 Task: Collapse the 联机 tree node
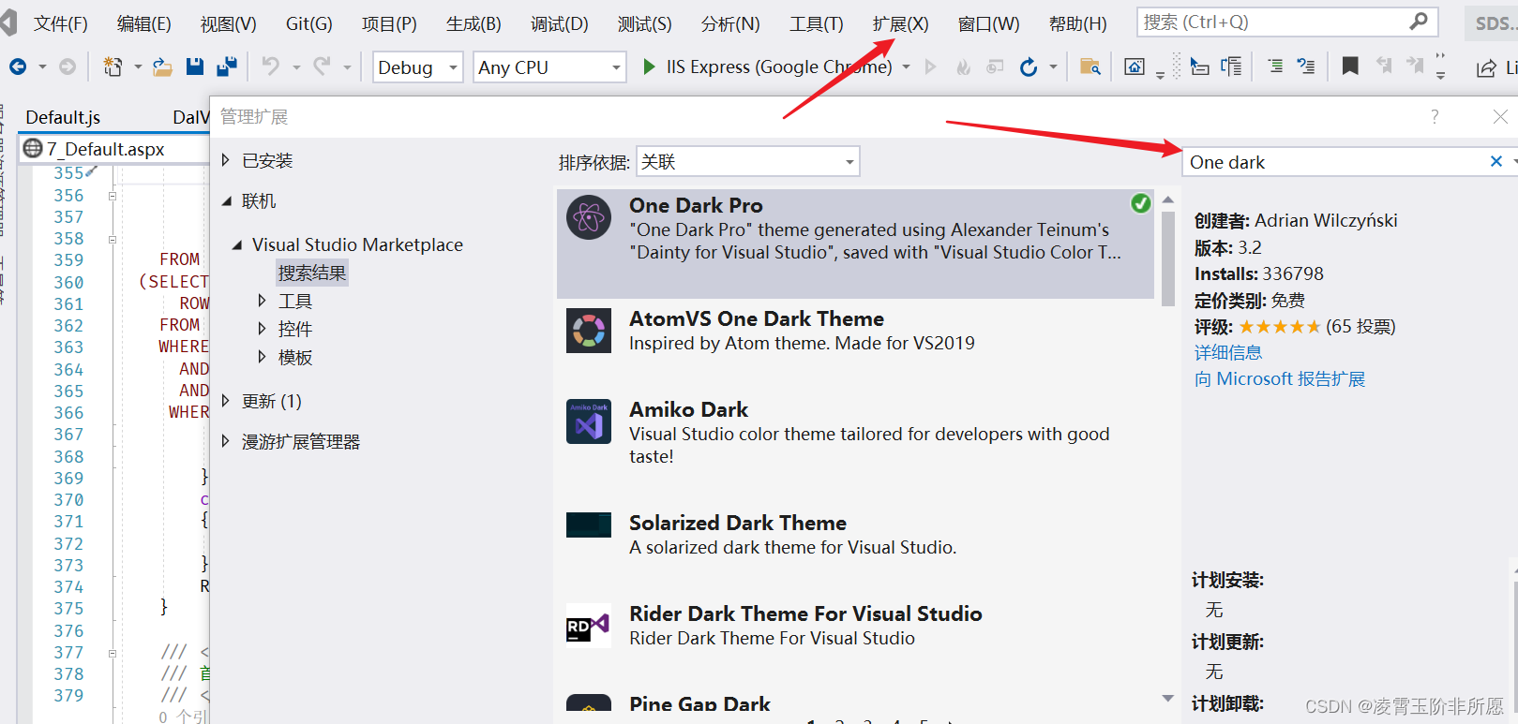coord(227,200)
